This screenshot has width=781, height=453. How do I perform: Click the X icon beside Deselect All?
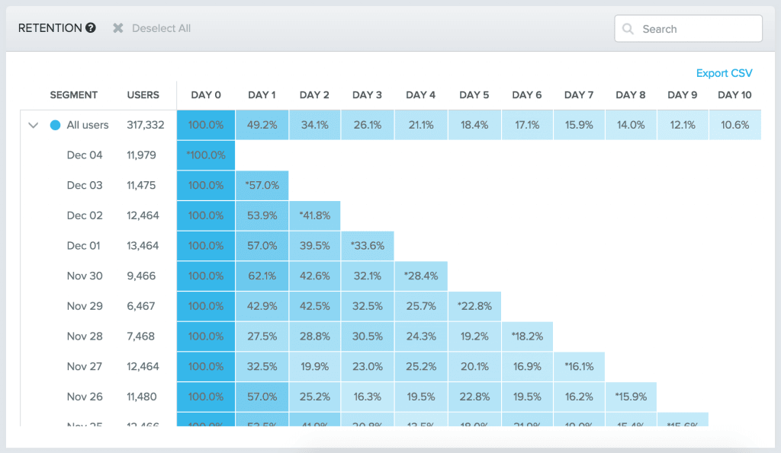[119, 27]
